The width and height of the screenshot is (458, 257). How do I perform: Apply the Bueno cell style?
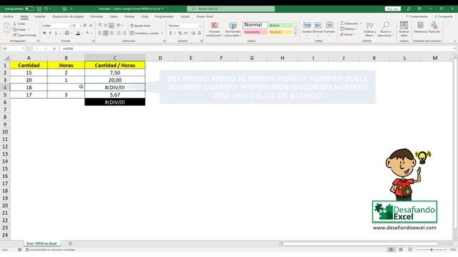click(x=281, y=26)
